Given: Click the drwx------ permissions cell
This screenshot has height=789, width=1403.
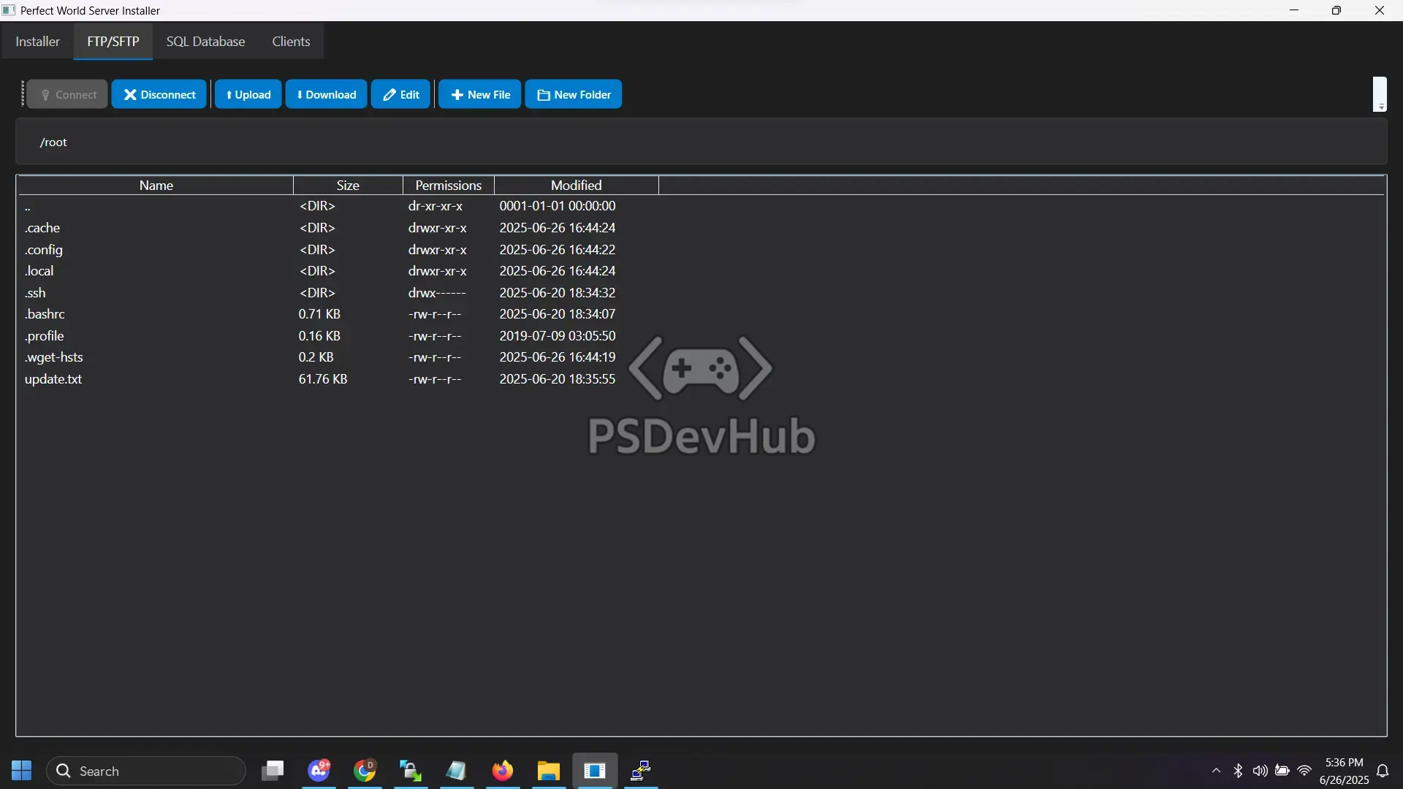Looking at the screenshot, I should tap(437, 293).
